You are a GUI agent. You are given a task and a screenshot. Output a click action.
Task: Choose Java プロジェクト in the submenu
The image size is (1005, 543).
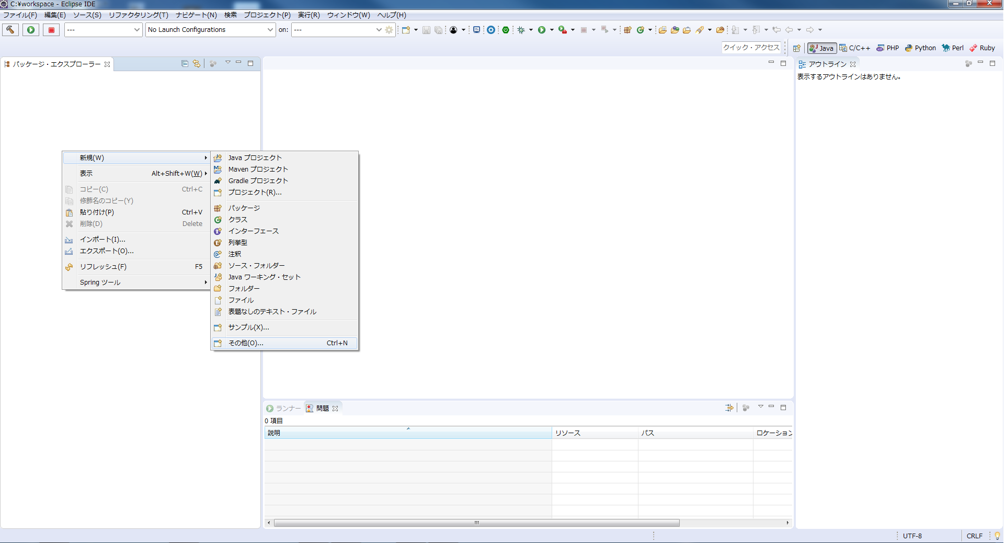(284, 157)
